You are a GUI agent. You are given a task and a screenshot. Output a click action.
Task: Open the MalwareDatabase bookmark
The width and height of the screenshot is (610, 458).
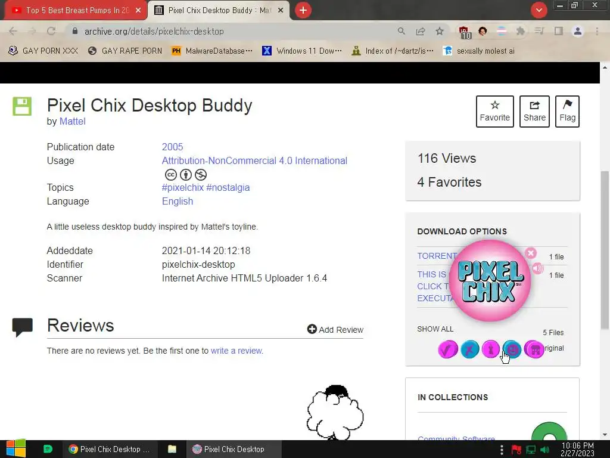213,51
